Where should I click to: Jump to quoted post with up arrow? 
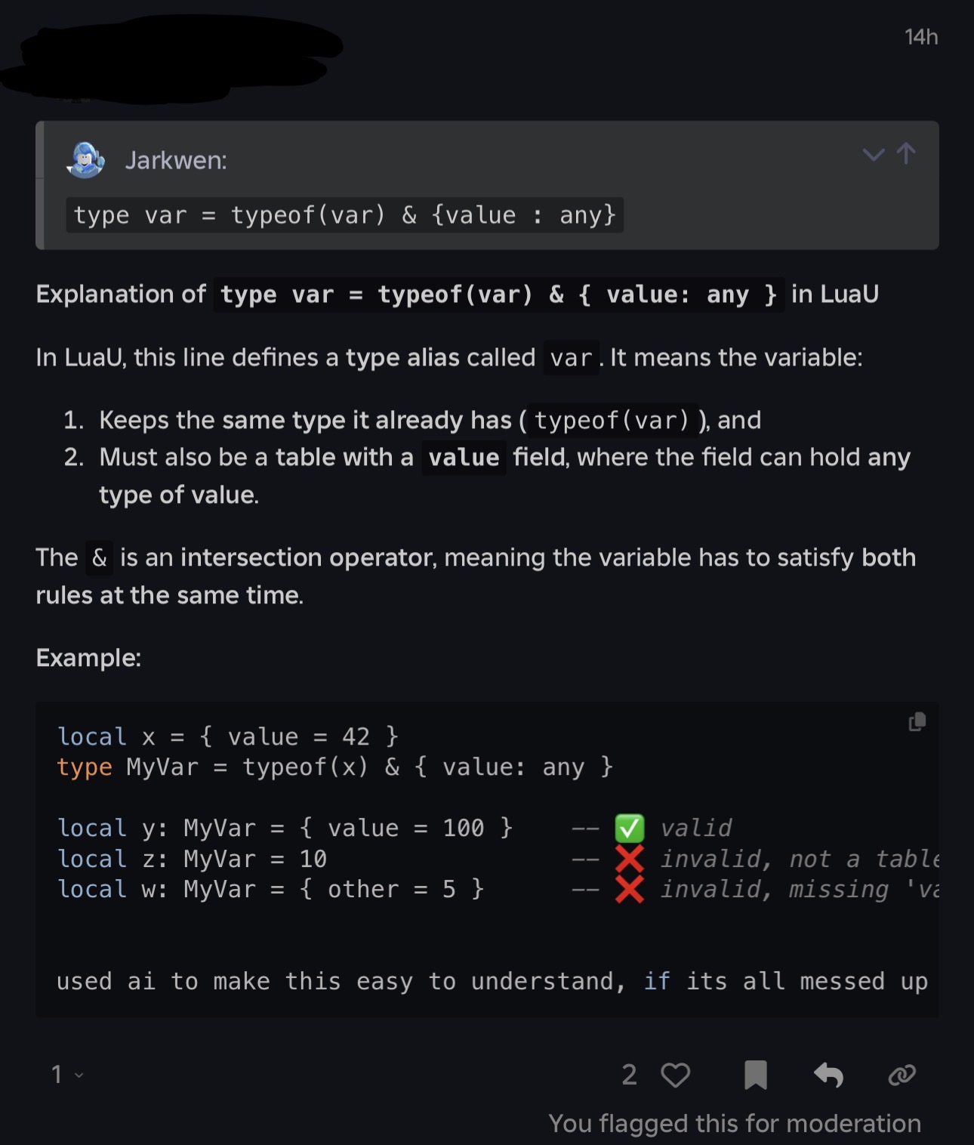[x=906, y=154]
